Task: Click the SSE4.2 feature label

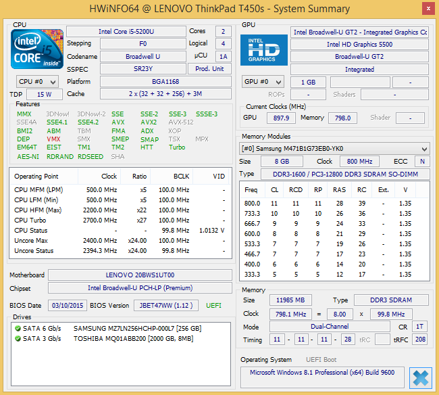Action: pyautogui.click(x=88, y=122)
